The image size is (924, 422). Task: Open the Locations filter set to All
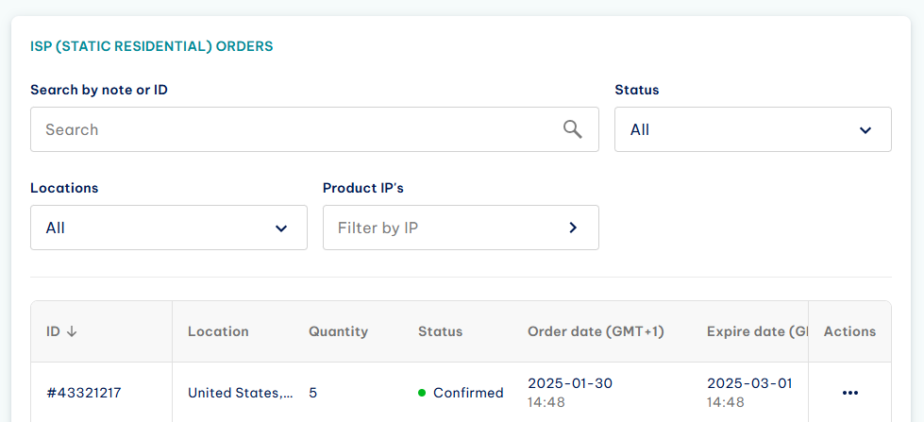point(169,228)
